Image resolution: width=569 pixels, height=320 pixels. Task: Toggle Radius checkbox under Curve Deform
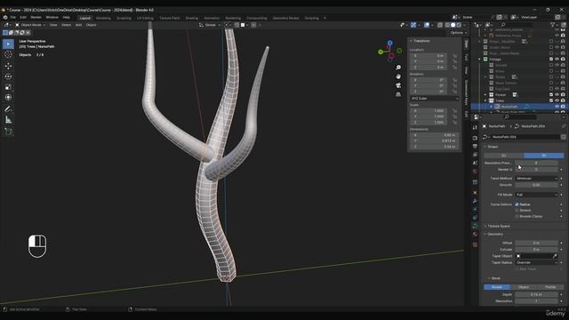point(517,204)
